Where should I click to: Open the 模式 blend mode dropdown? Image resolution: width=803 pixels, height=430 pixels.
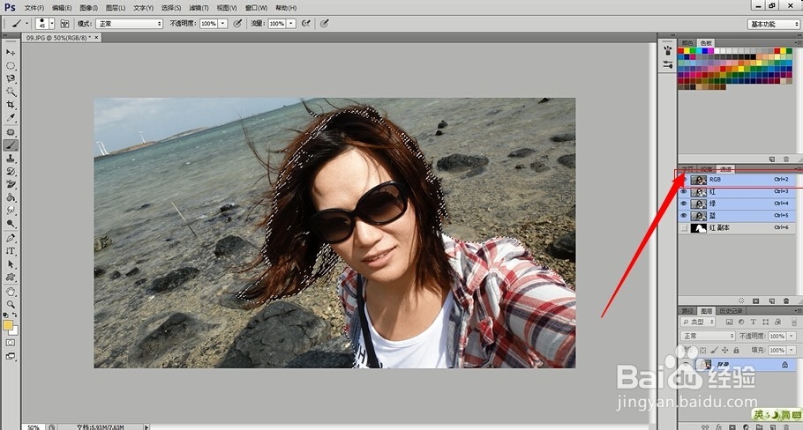click(x=129, y=24)
